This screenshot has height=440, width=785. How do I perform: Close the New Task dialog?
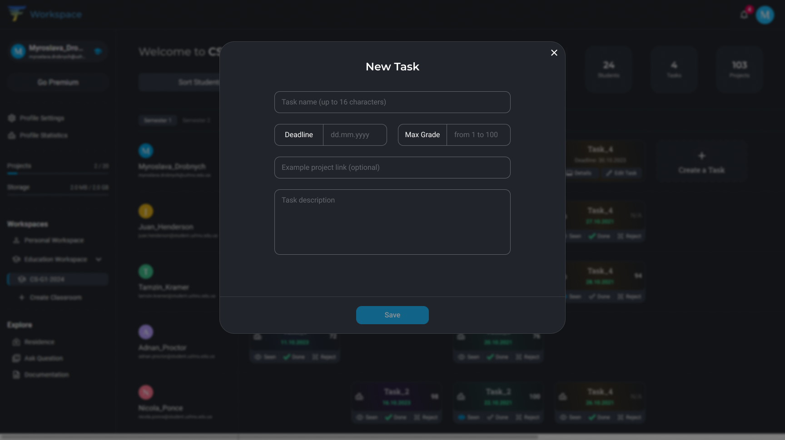(554, 53)
